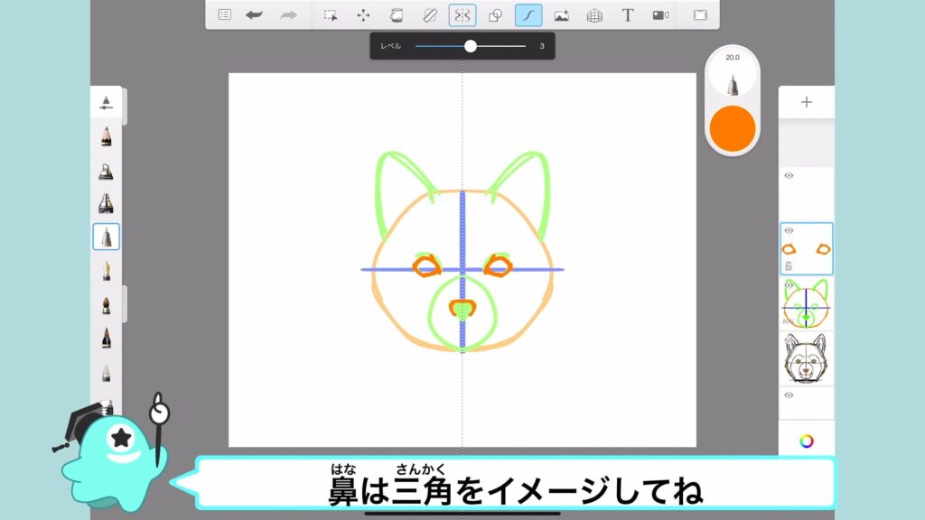The width and height of the screenshot is (925, 520).
Task: Select the Fill bucket tool
Action: [x=396, y=15]
